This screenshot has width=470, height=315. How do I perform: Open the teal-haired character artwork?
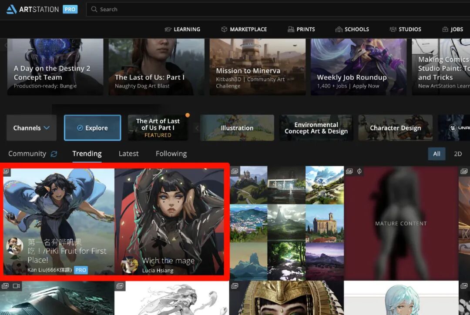click(401, 298)
